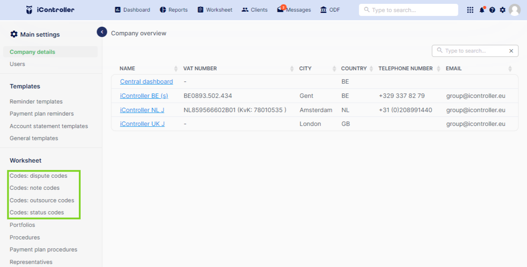Image resolution: width=527 pixels, height=267 pixels.
Task: Open the Central dashboard company link
Action: tap(146, 82)
